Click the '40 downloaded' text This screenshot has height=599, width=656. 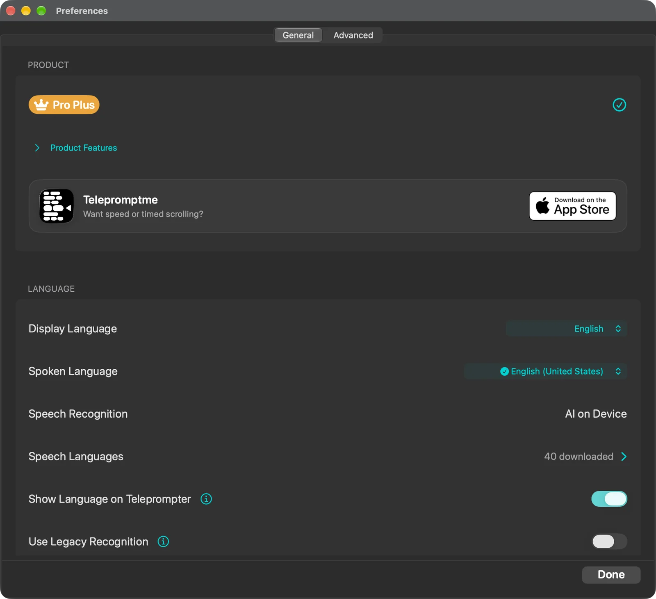click(x=579, y=457)
